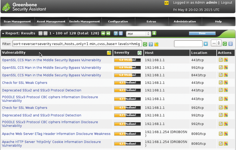Open Administration menu
The height and width of the screenshot is (150, 236).
tap(185, 22)
